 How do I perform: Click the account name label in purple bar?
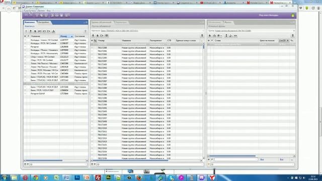coord(268,15)
